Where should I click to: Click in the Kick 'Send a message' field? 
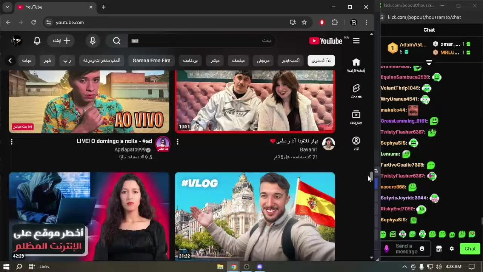[x=406, y=249]
